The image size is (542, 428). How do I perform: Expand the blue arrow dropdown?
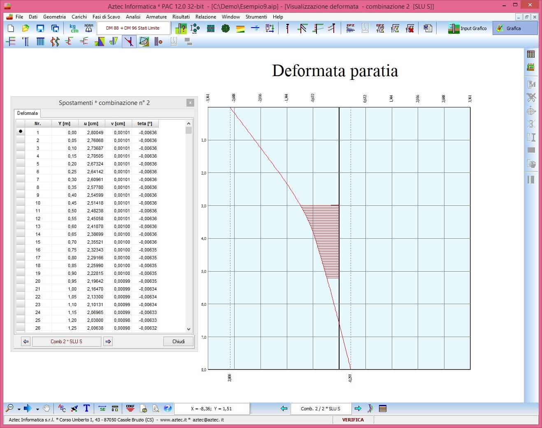pos(37,409)
